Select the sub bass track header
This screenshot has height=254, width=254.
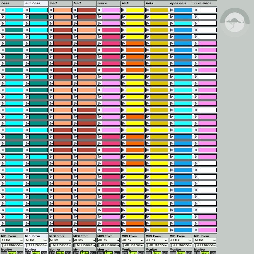(36, 3)
